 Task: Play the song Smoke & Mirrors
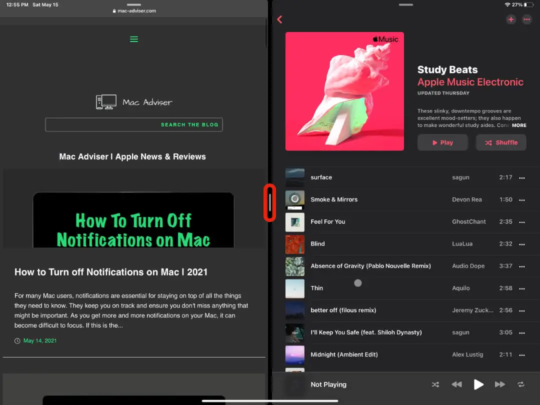(x=334, y=199)
